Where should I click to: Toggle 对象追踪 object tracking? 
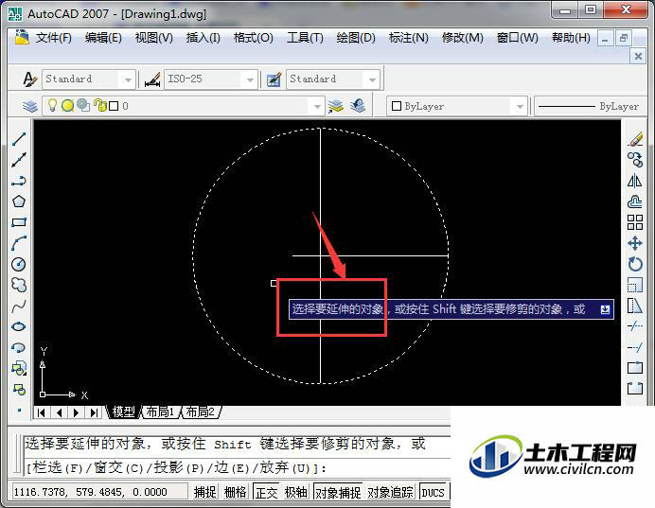(x=390, y=492)
